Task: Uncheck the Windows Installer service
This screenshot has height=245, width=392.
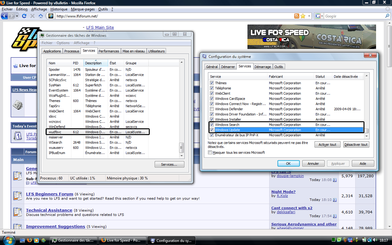Action: (212, 119)
